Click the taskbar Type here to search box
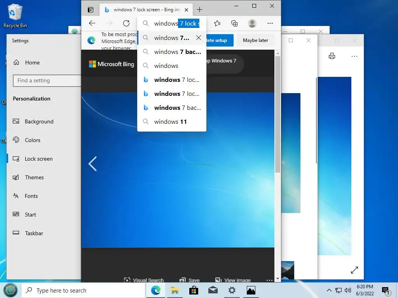The height and width of the screenshot is (298, 398). 83,290
